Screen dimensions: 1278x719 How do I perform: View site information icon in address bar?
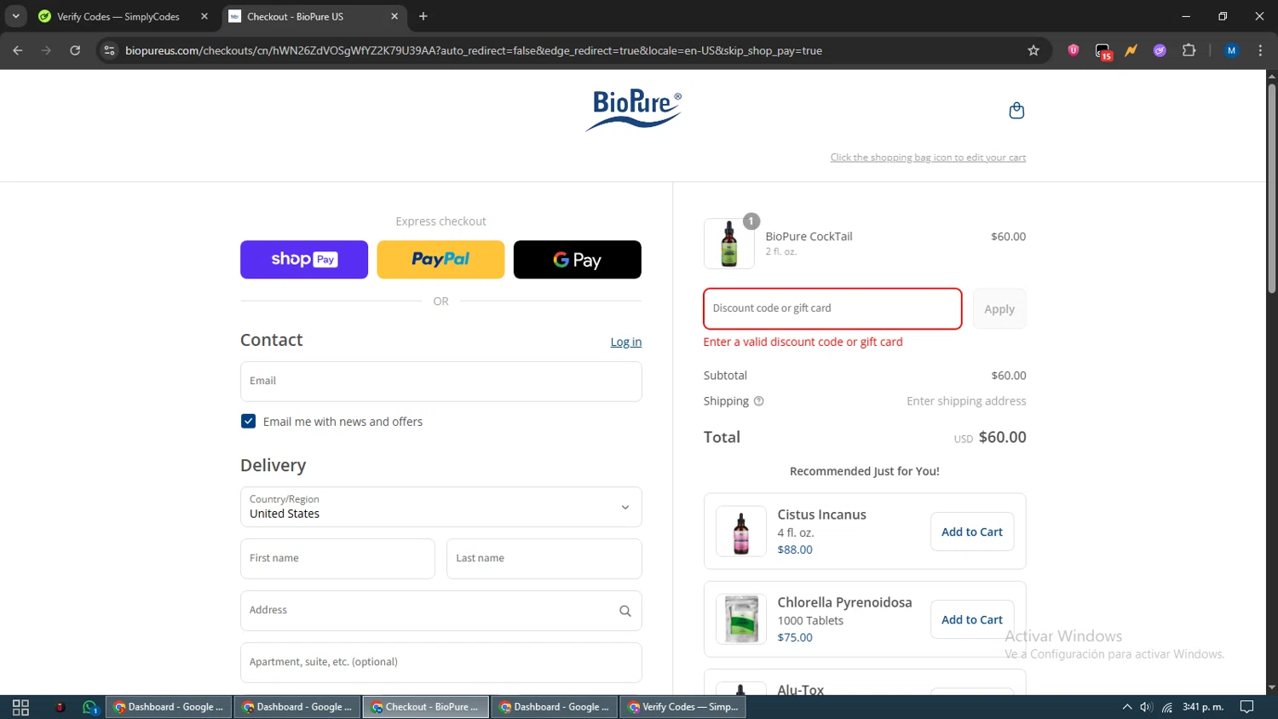pyautogui.click(x=109, y=50)
